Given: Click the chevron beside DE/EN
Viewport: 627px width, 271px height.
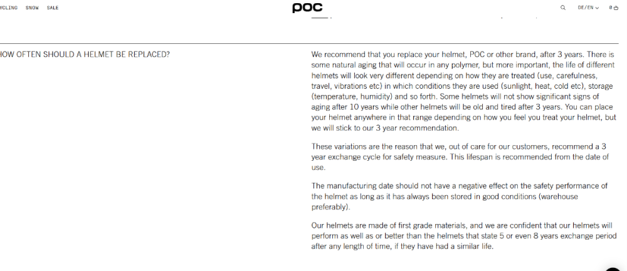Looking at the screenshot, I should (x=598, y=8).
